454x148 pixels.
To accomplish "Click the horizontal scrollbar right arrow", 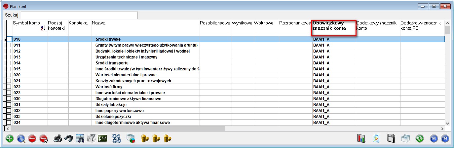I will 442,129.
